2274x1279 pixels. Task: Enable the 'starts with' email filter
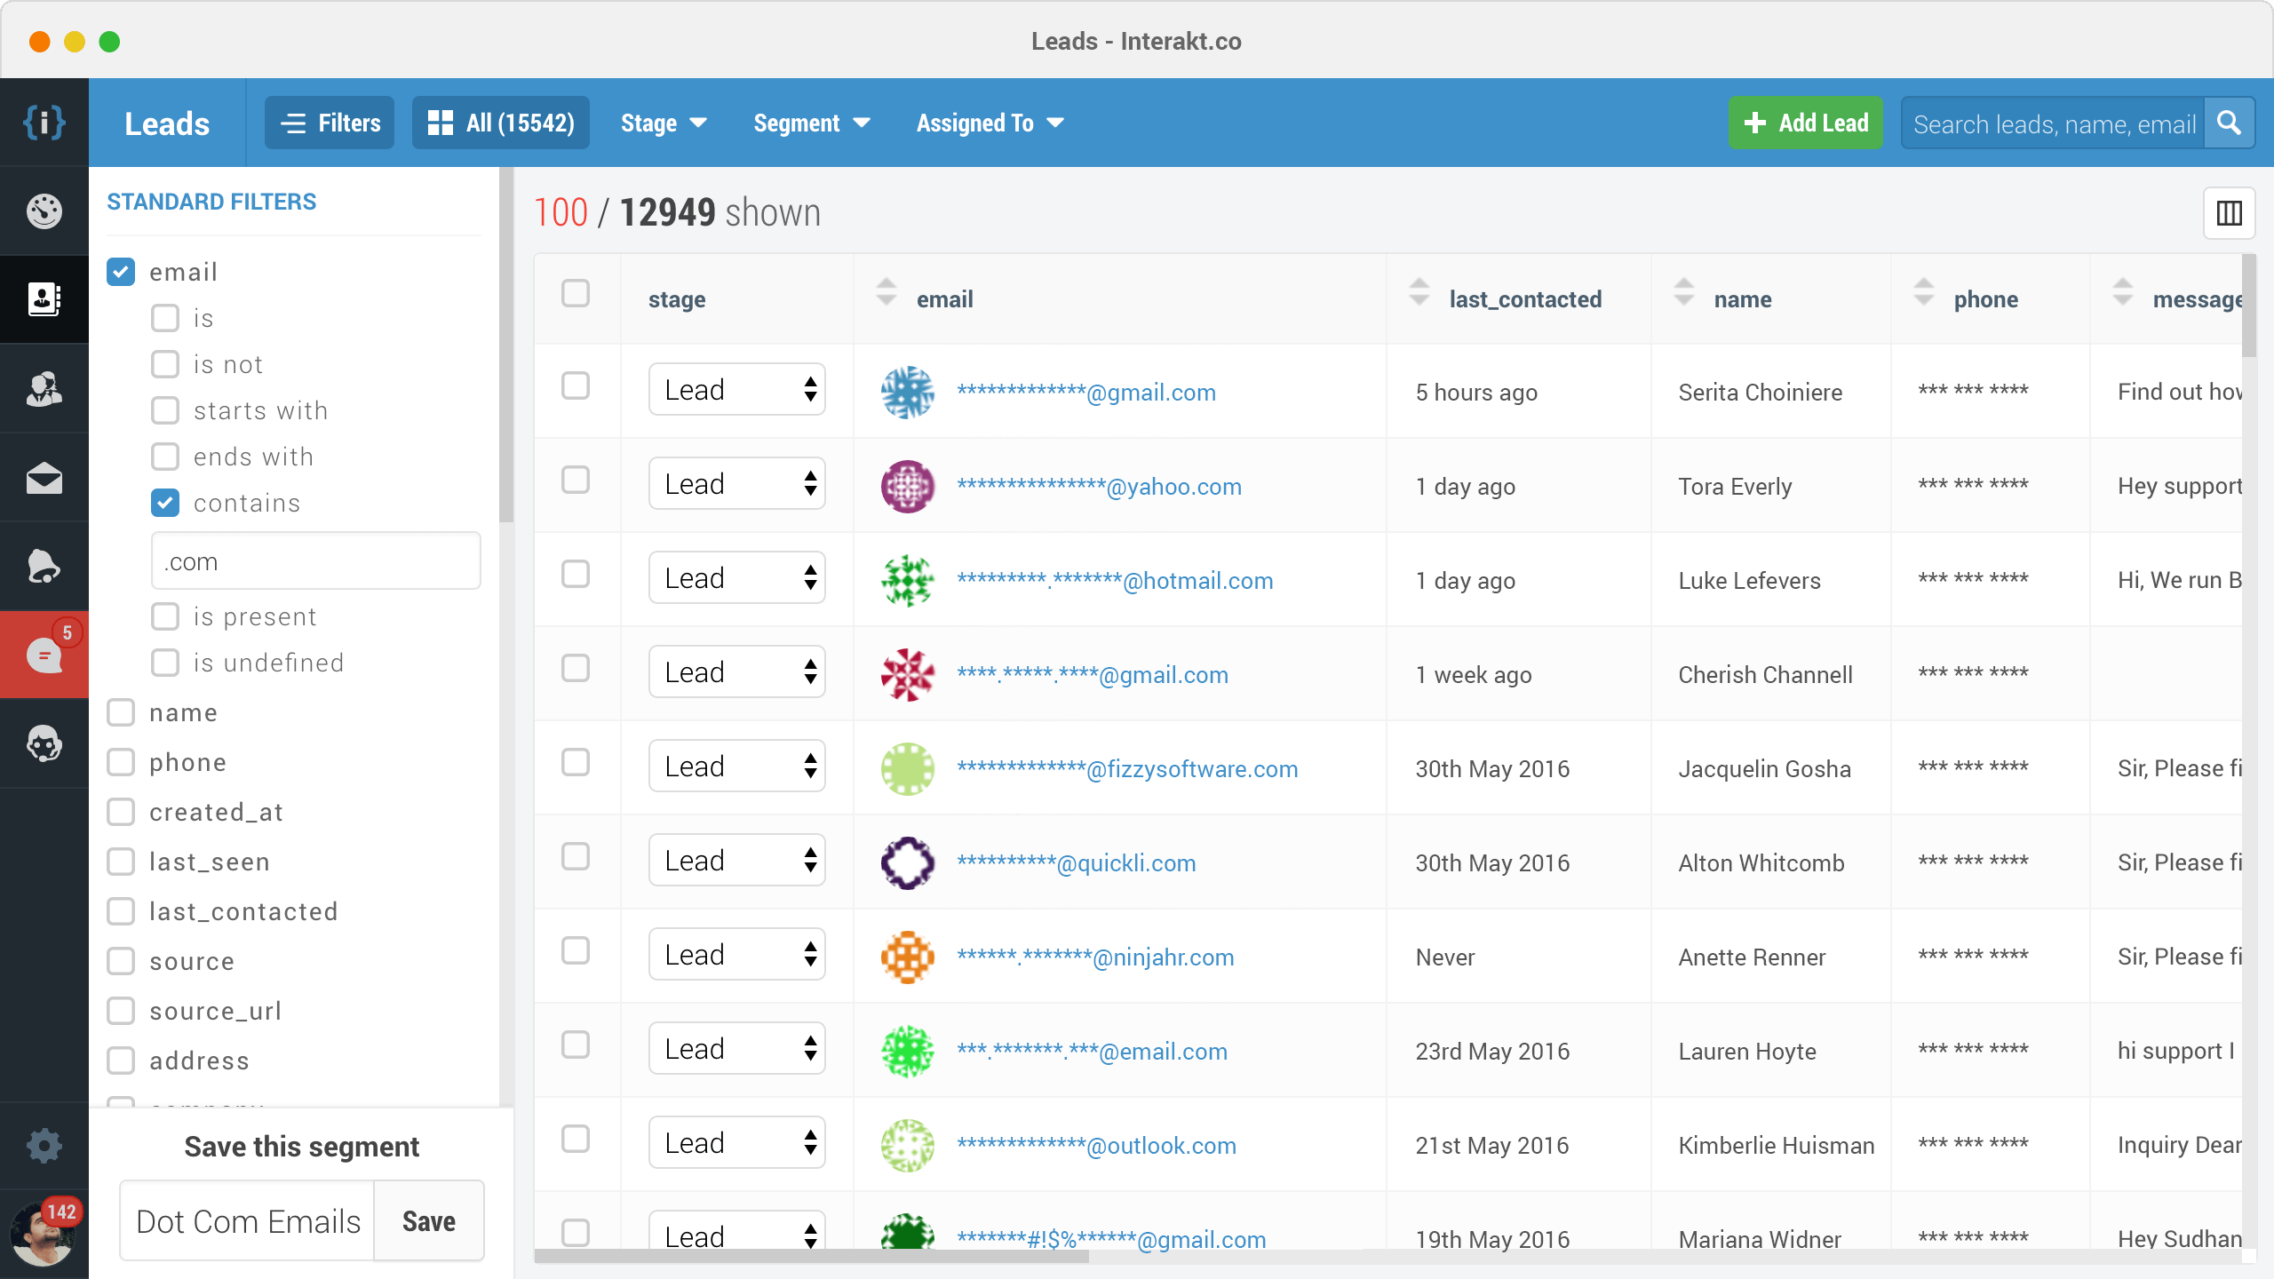[165, 410]
